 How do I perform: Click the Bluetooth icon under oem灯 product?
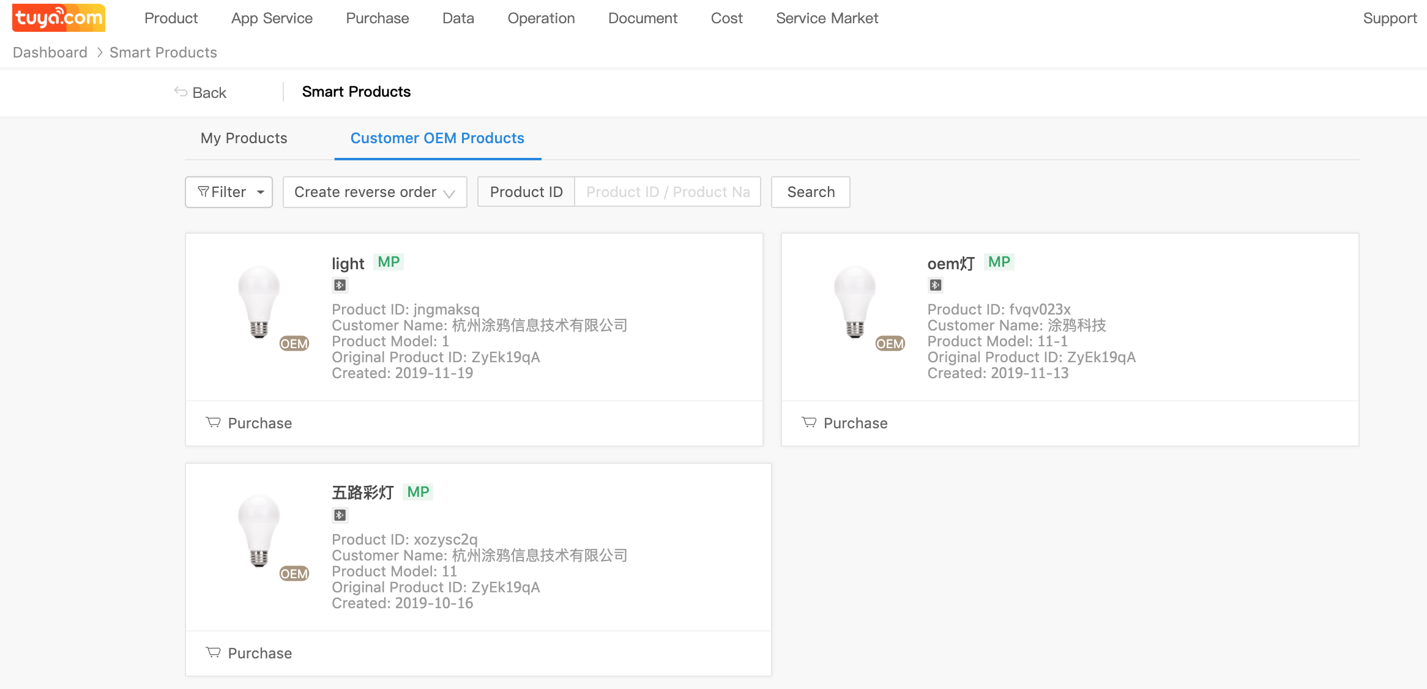935,285
